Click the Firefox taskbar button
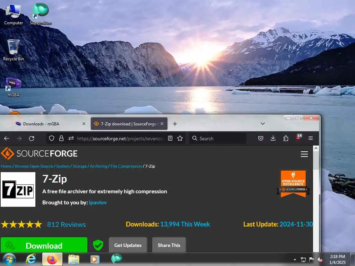The height and width of the screenshot is (266, 355). 52,259
